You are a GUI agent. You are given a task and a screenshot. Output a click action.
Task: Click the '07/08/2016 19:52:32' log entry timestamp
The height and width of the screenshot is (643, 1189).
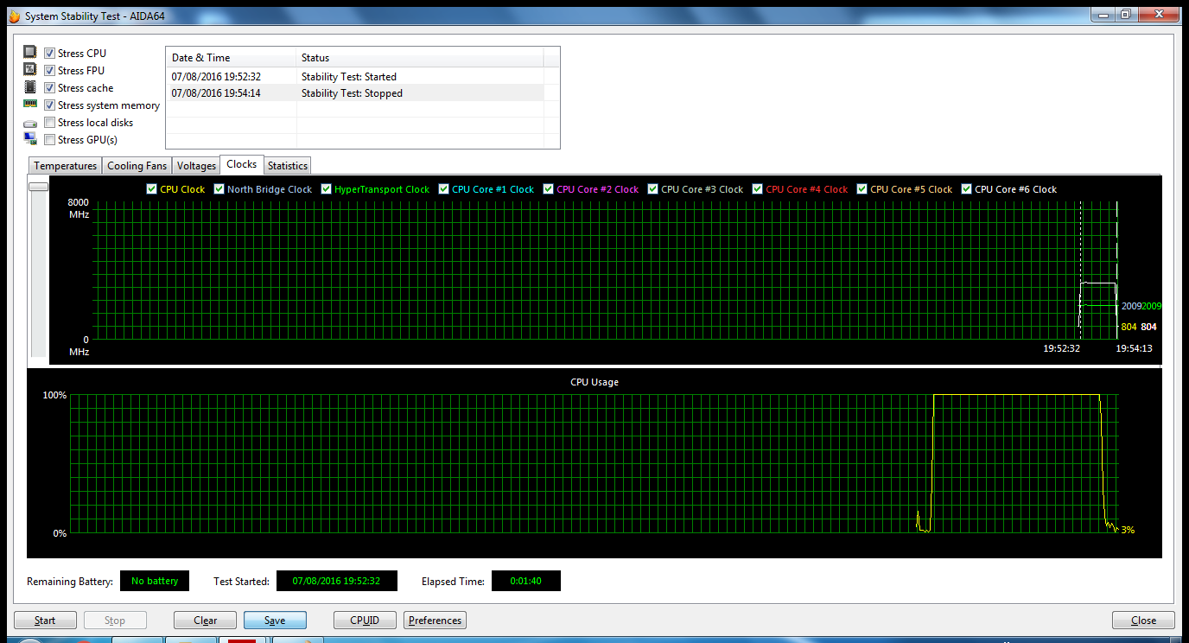216,77
